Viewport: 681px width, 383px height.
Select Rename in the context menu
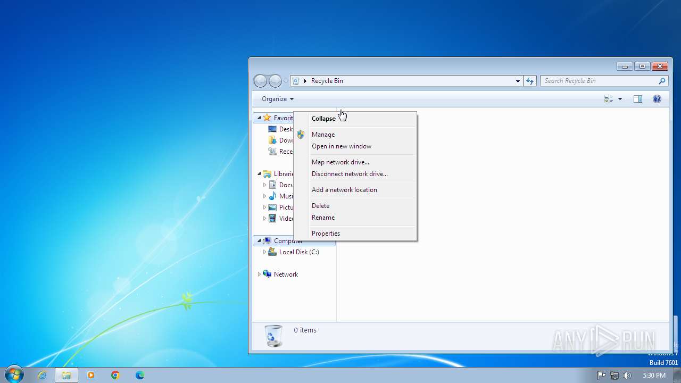[x=355, y=218]
